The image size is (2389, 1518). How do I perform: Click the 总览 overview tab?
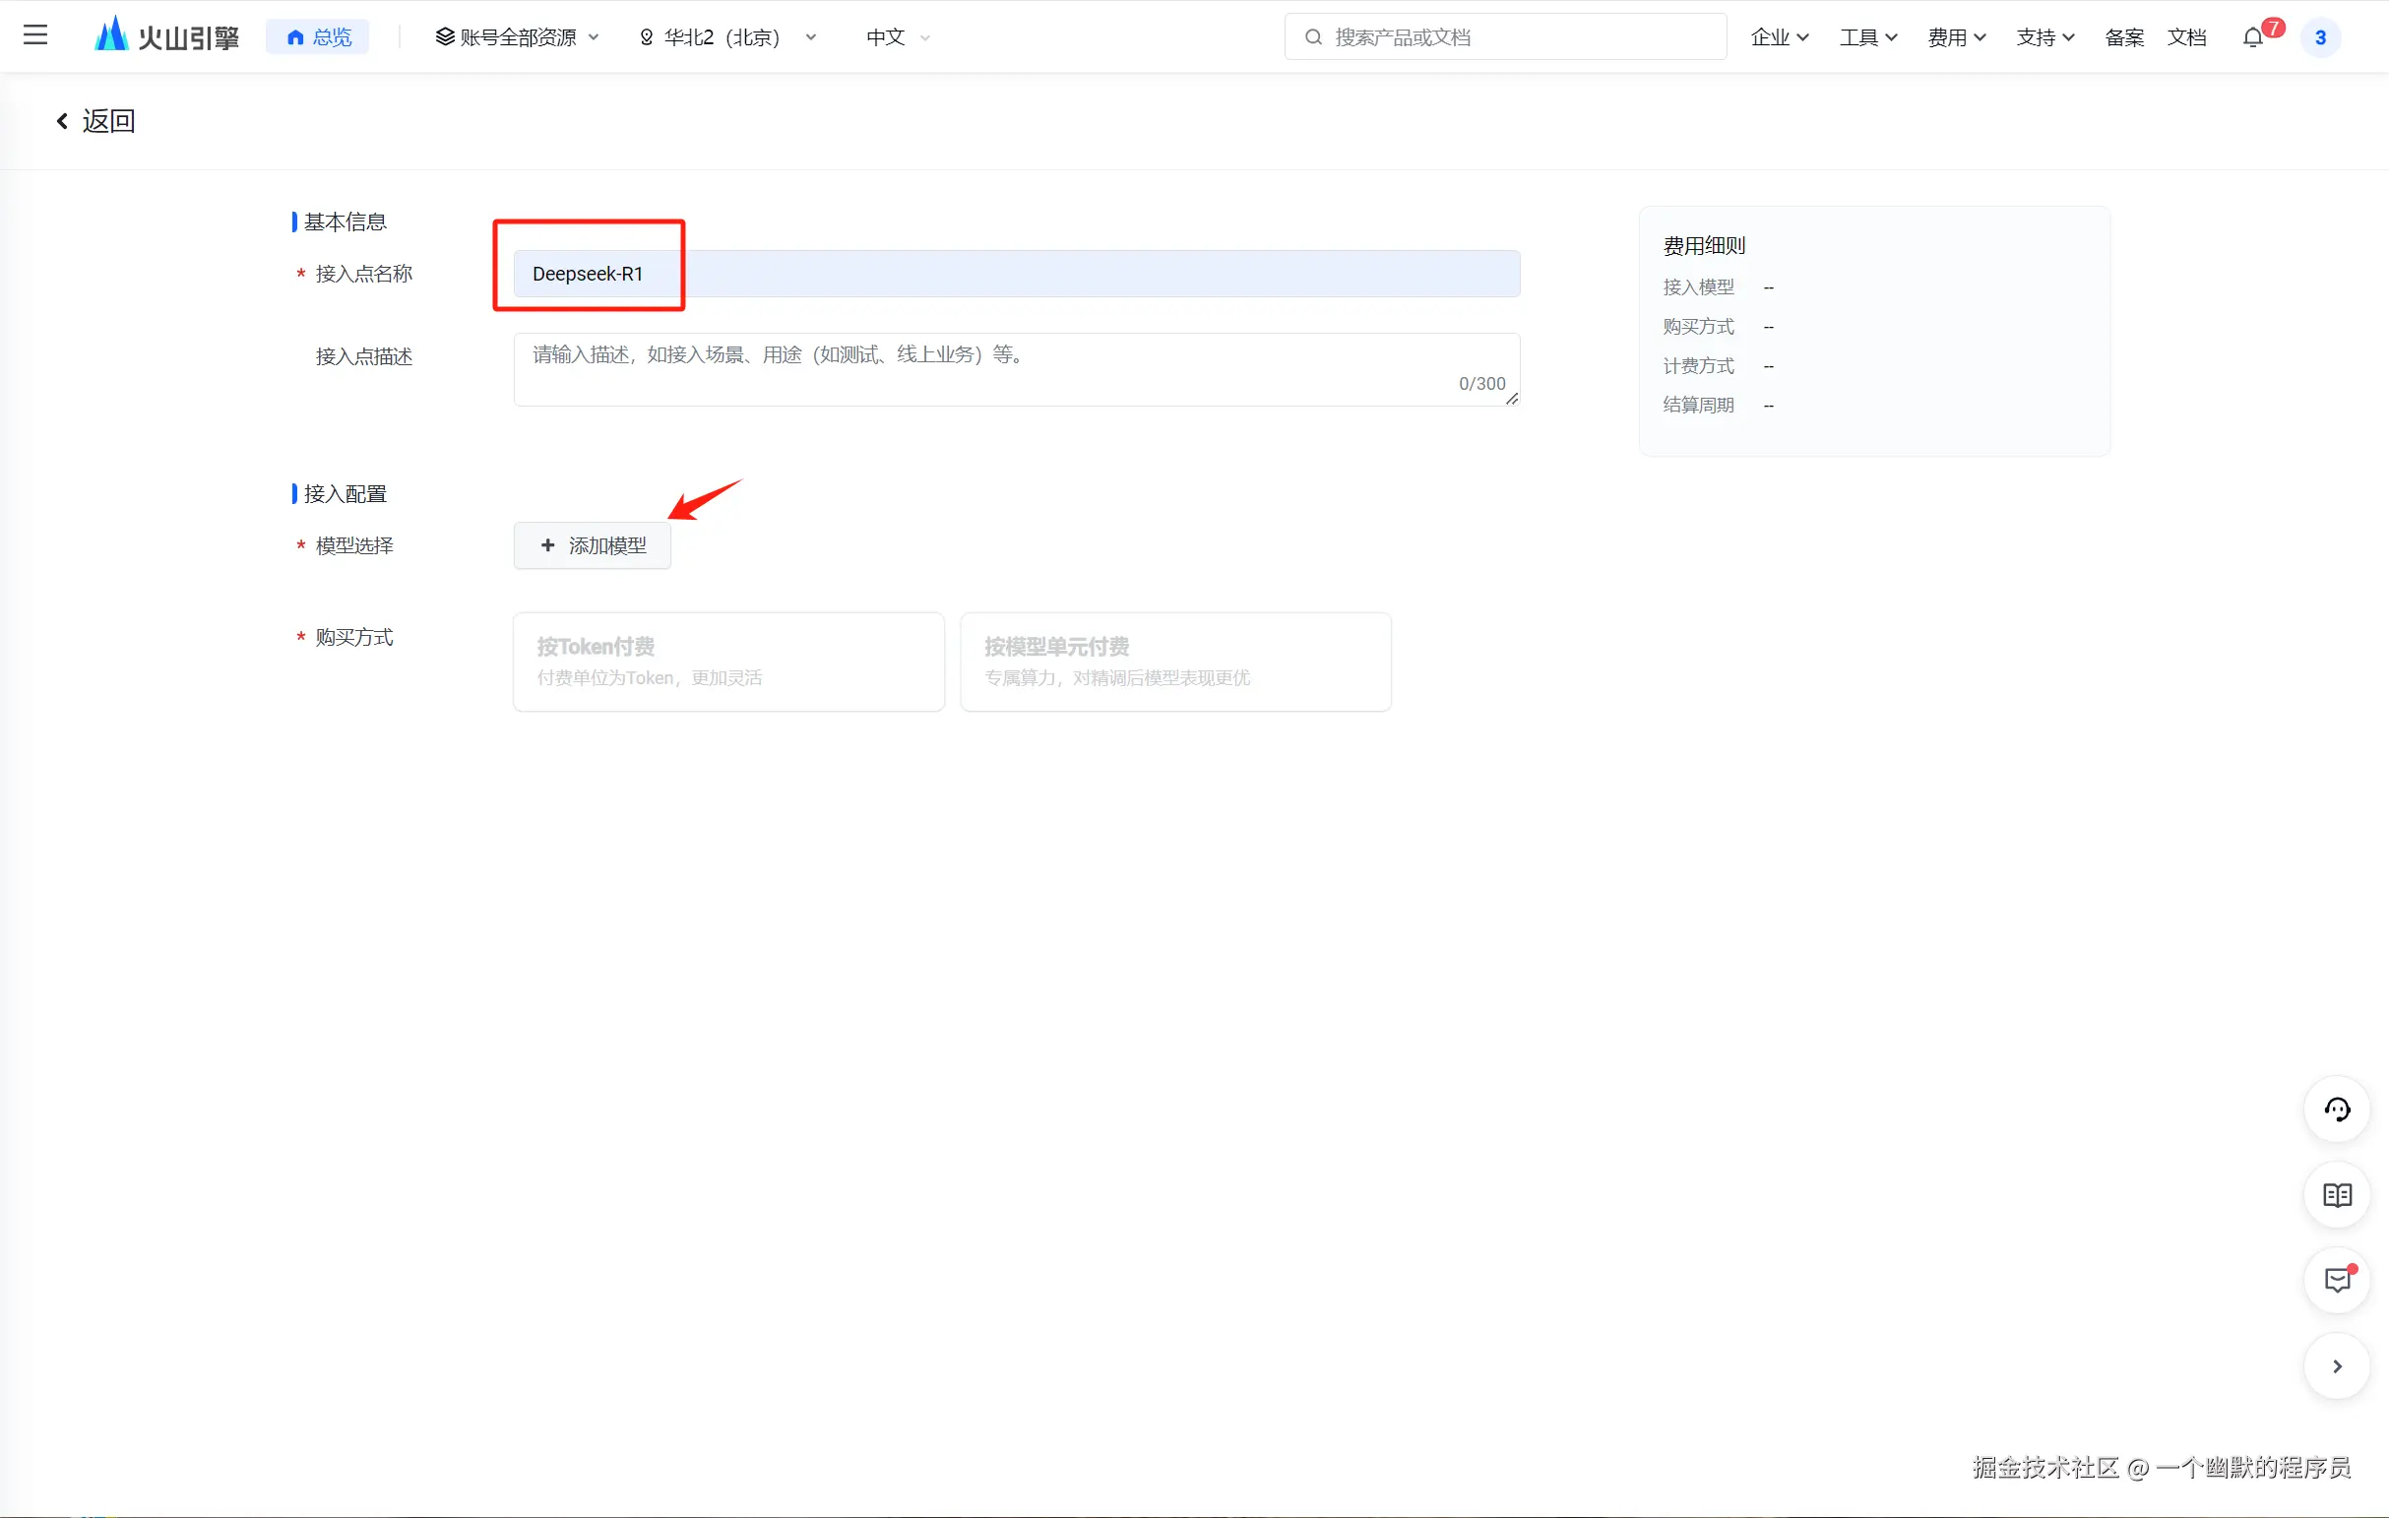pyautogui.click(x=319, y=37)
